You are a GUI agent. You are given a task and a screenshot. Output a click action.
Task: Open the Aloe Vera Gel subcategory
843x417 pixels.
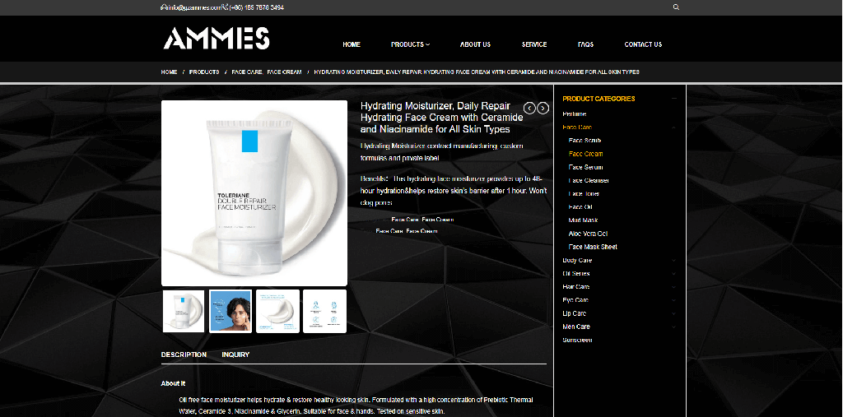(x=588, y=234)
